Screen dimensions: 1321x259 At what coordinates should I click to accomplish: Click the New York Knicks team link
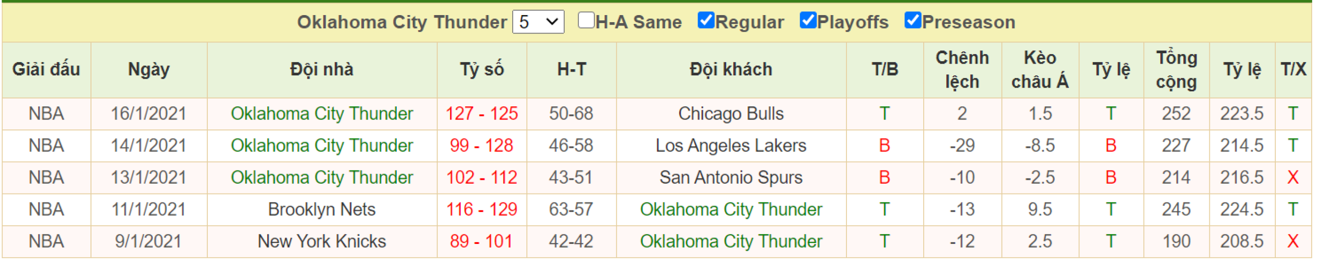(x=321, y=241)
